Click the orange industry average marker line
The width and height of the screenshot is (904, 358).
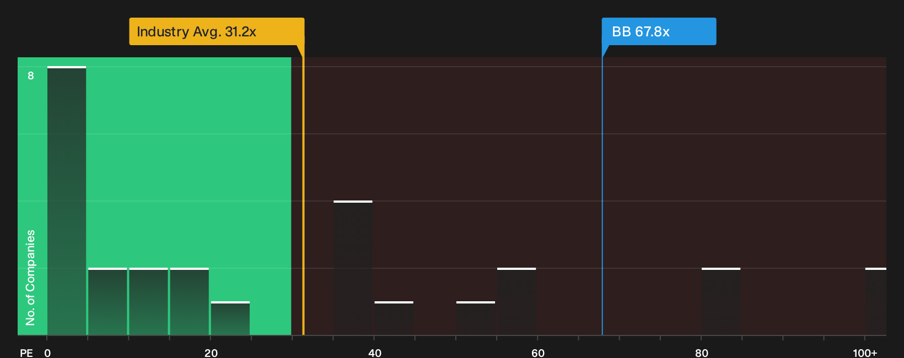click(303, 196)
